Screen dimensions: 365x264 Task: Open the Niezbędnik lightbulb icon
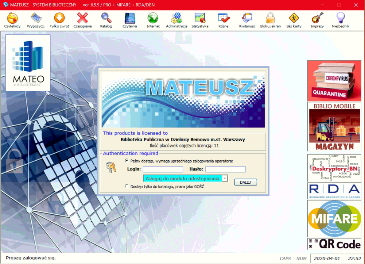340,19
